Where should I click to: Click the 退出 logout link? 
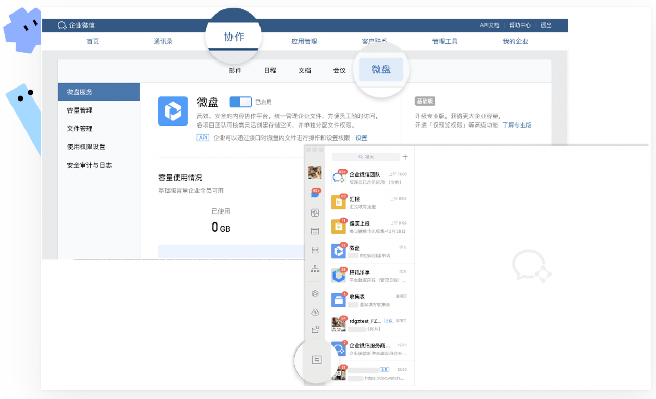(x=546, y=25)
